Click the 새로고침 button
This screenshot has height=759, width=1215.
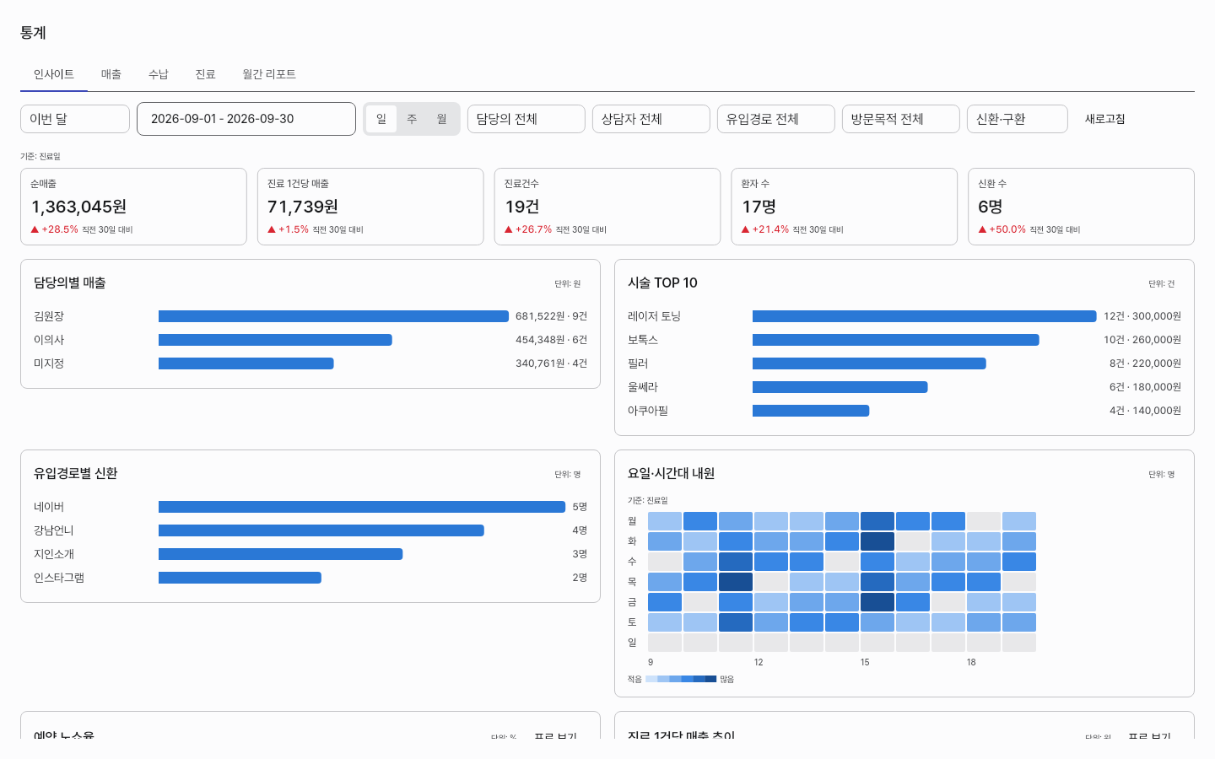point(1105,119)
